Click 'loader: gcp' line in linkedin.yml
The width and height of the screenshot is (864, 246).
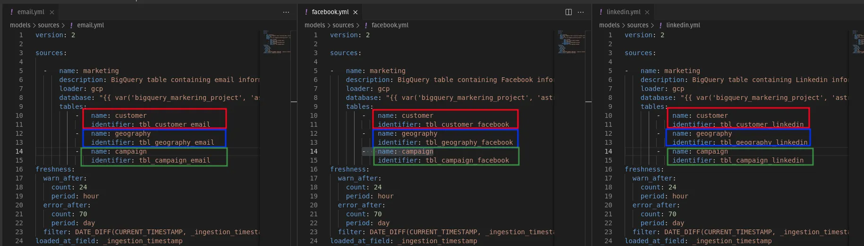662,89
